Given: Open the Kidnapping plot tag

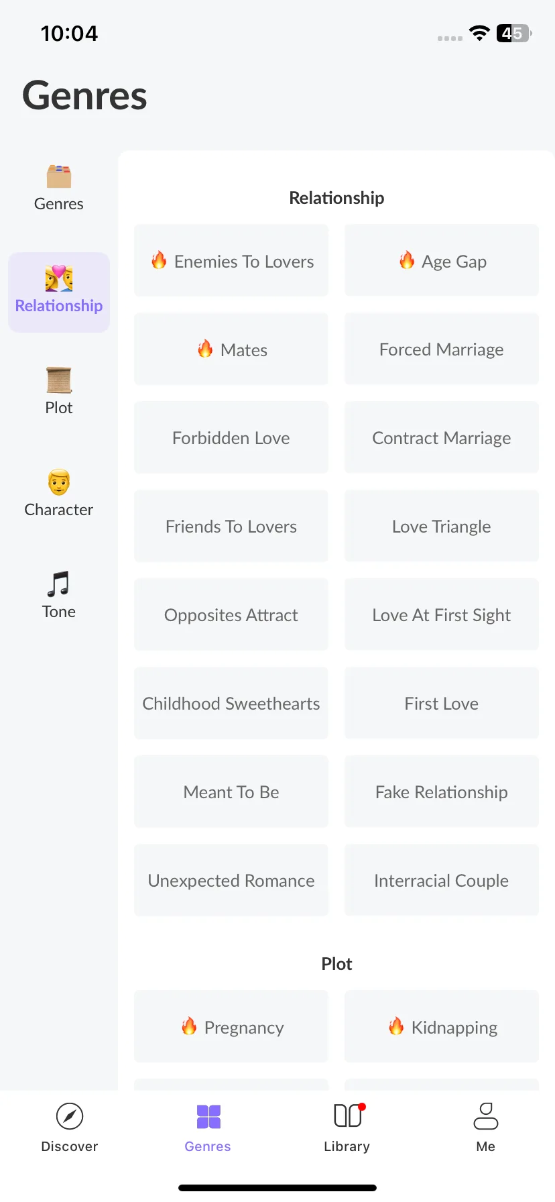Looking at the screenshot, I should tap(442, 1026).
